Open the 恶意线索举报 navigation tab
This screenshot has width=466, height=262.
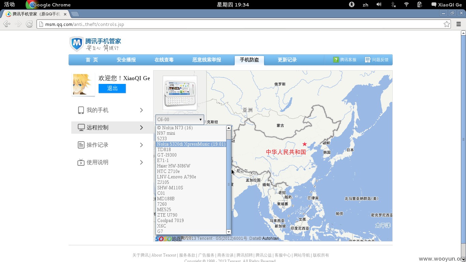(207, 60)
